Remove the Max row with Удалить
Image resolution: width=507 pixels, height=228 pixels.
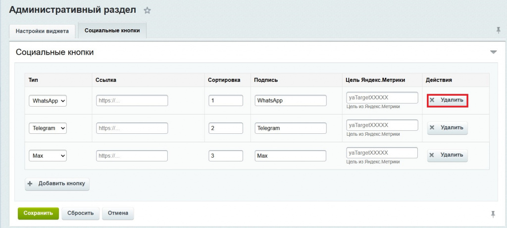448,155
